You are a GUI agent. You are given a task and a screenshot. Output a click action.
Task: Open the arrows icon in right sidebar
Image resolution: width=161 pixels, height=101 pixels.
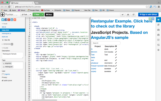coord(158,45)
